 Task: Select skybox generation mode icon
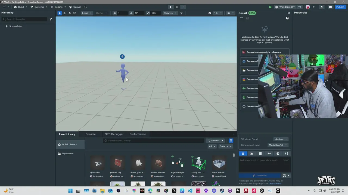click(x=252, y=154)
